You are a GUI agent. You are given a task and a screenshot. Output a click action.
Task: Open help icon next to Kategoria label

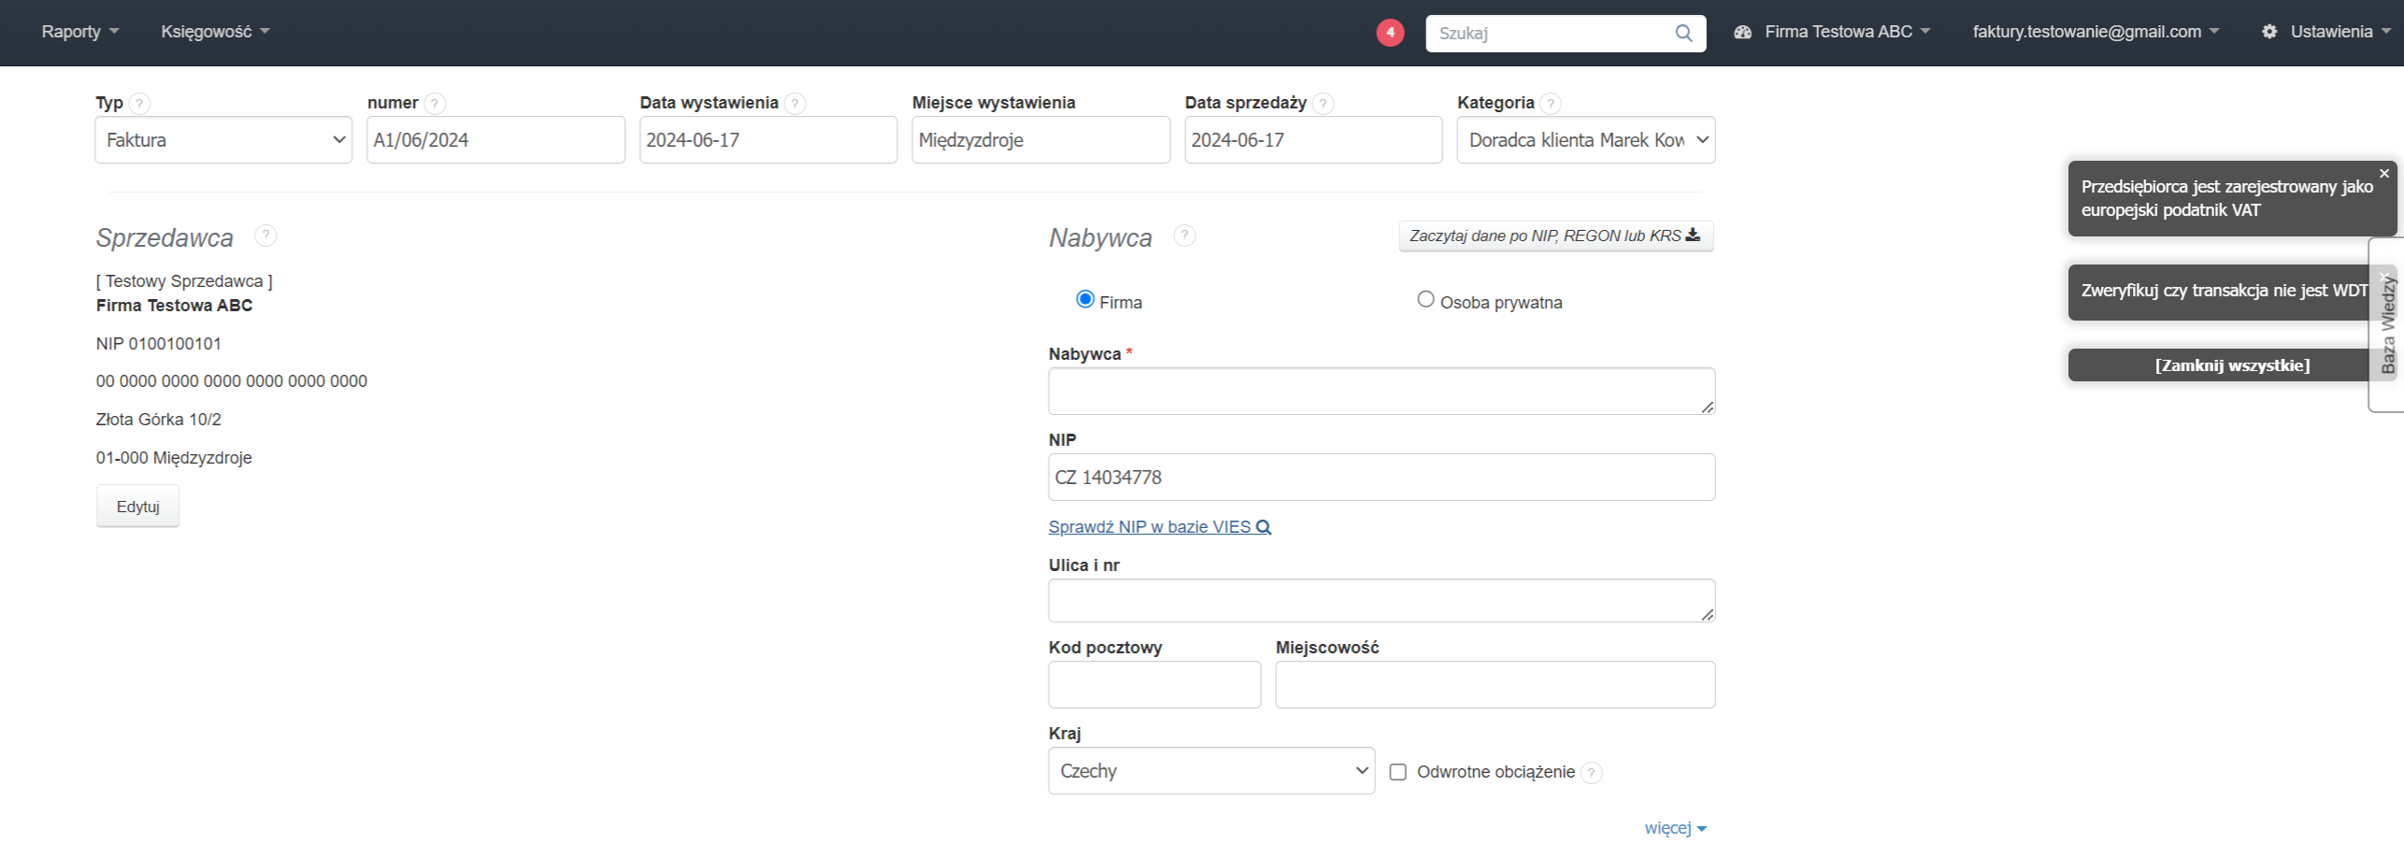click(x=1551, y=104)
